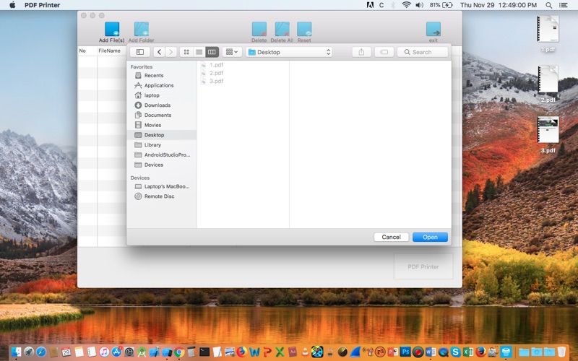The image size is (578, 361).
Task: Switch to icon view
Action: (186, 52)
